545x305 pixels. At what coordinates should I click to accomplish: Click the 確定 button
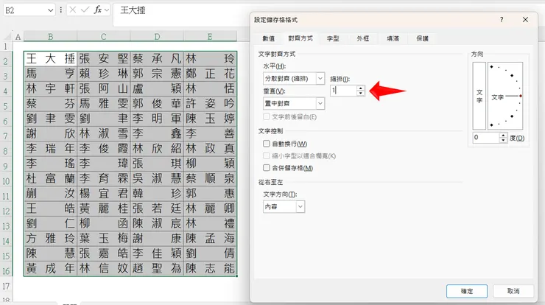coord(467,291)
